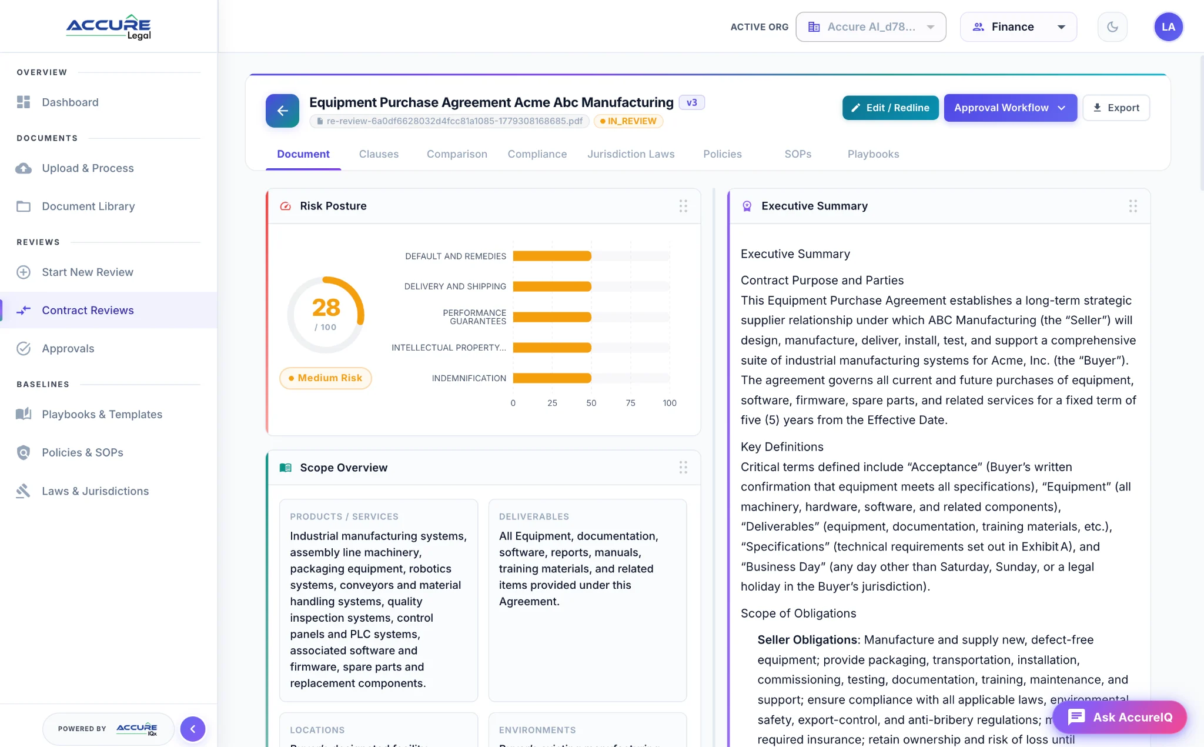Click the re-review PDF filename text
1204x747 pixels.
[x=454, y=121]
